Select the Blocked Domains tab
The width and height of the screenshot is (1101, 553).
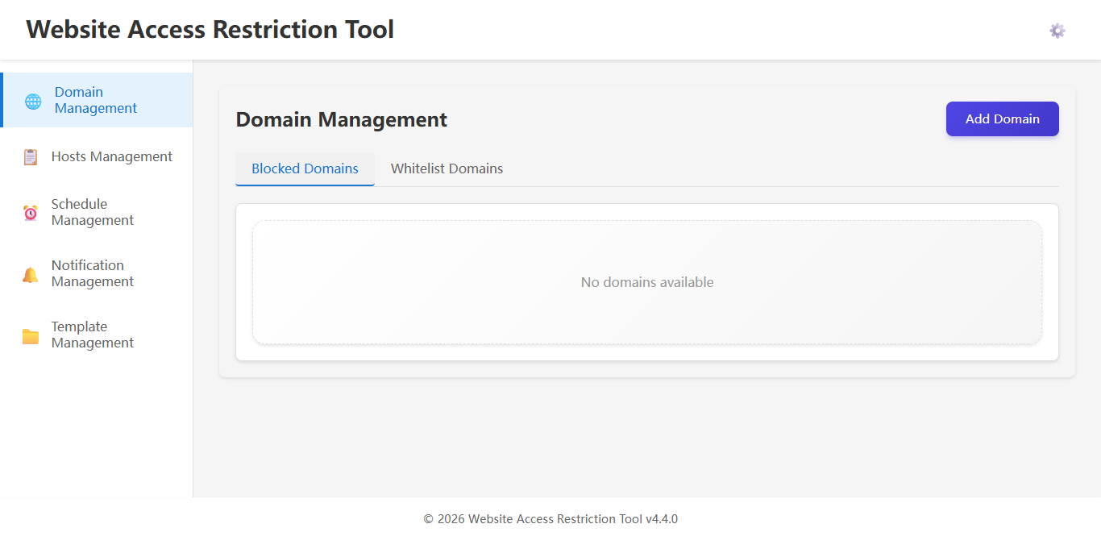coord(305,168)
